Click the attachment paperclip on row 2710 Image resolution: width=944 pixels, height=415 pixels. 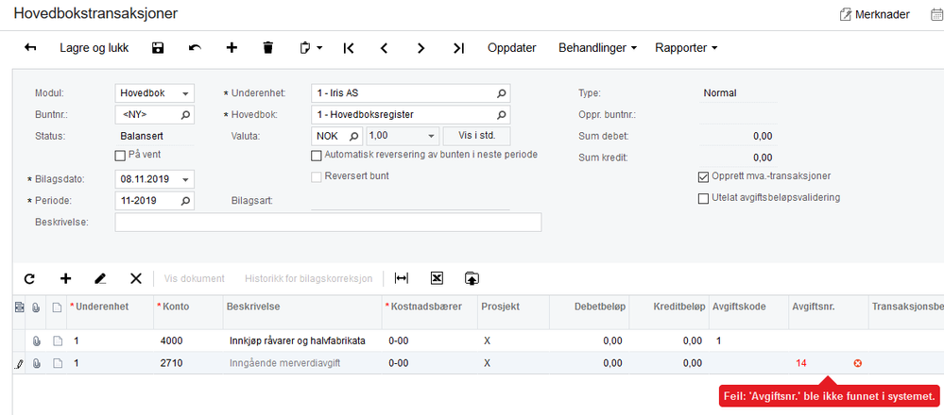[36, 363]
